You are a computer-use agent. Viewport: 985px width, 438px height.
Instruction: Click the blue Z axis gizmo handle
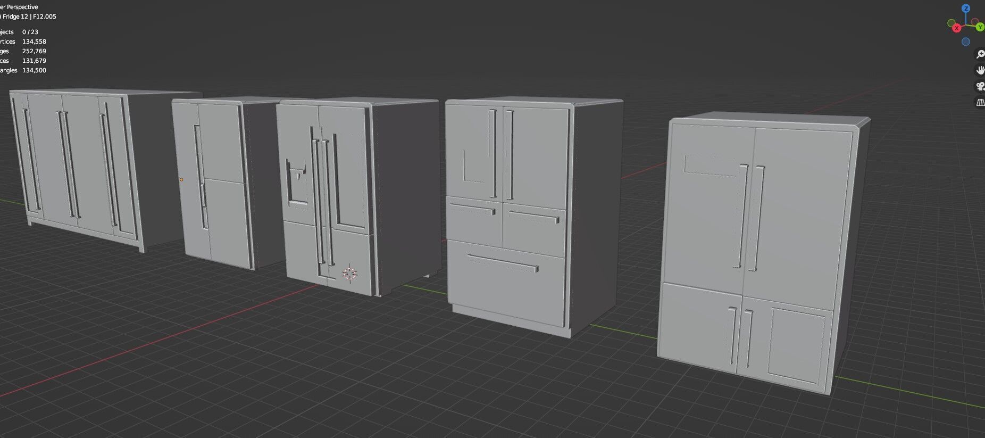click(x=966, y=9)
